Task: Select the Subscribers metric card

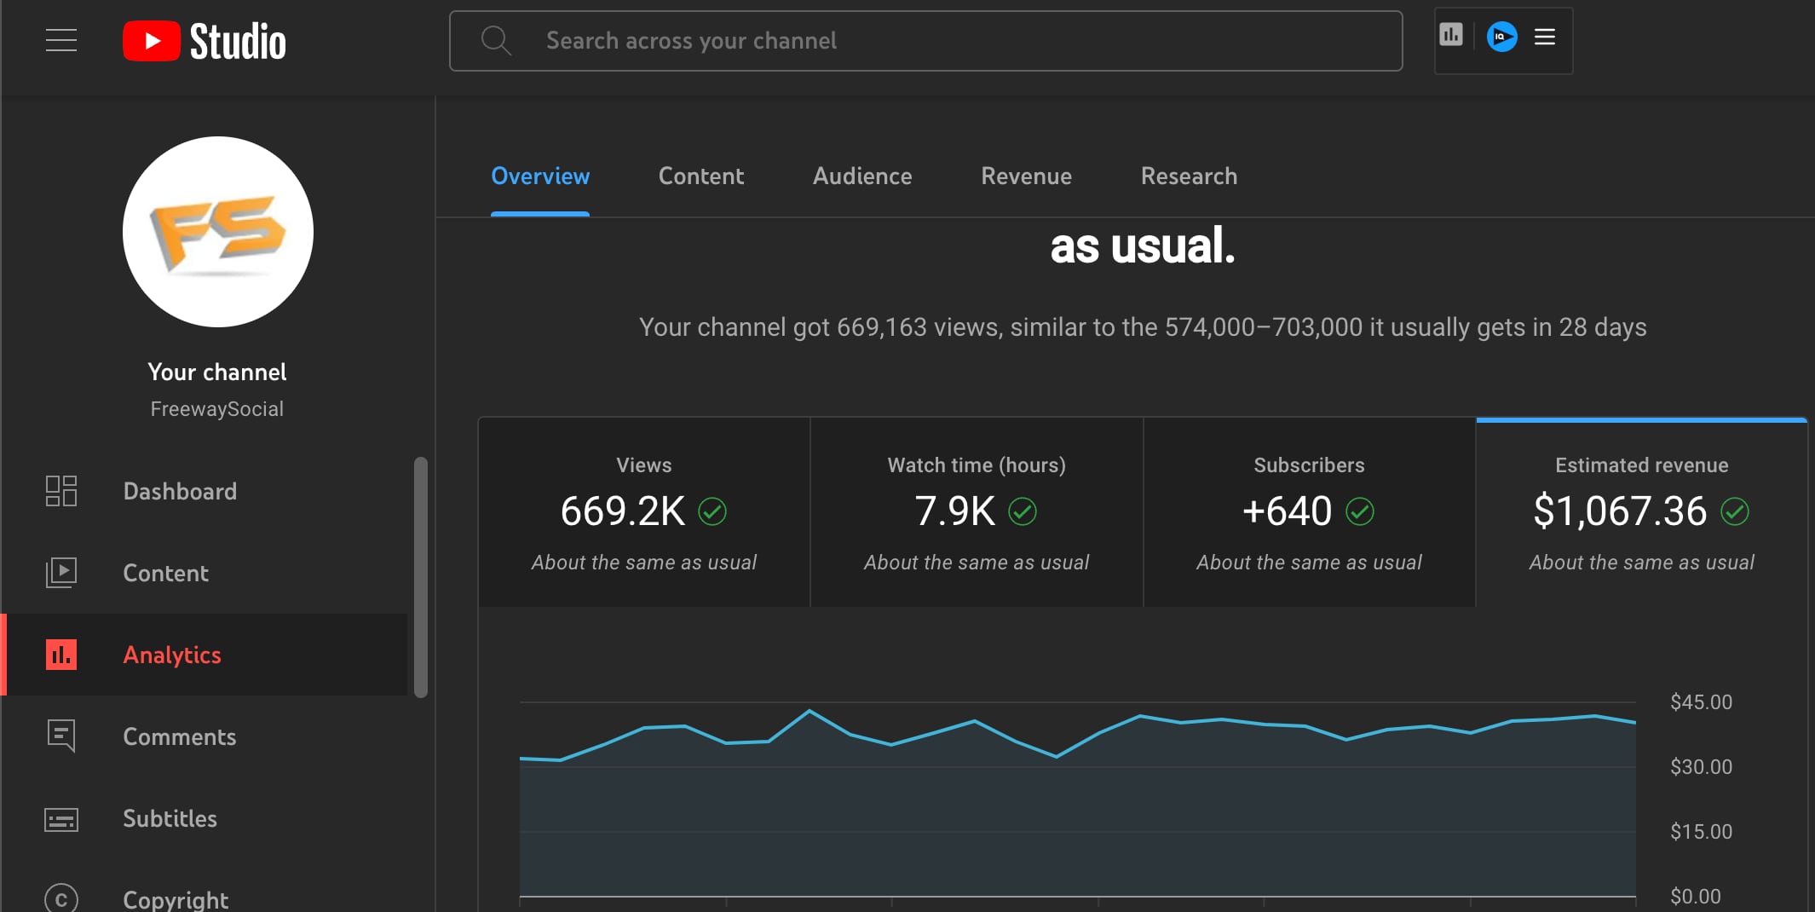Action: click(1309, 512)
